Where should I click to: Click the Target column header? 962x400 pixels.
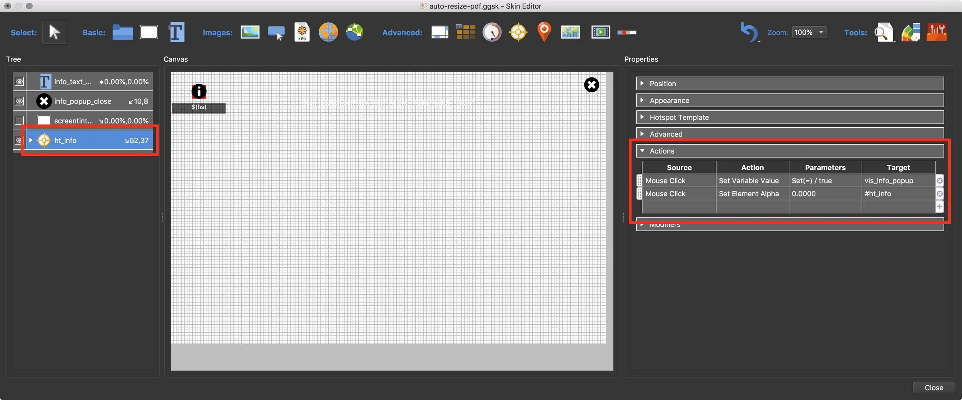pyautogui.click(x=899, y=167)
